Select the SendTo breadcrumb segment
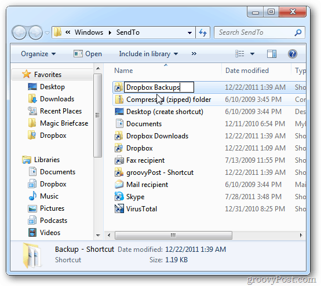Viewport: 321px width, 286px height. point(128,32)
